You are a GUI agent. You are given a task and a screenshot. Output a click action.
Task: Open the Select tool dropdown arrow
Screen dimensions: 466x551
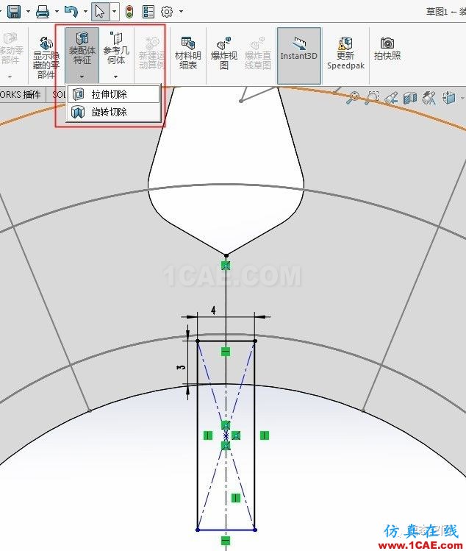[115, 12]
